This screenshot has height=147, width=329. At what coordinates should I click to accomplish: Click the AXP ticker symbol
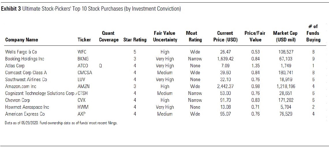82,114
